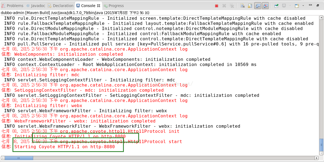Click the Open Console icon
Screen dimensions: 324x162
(297, 6)
